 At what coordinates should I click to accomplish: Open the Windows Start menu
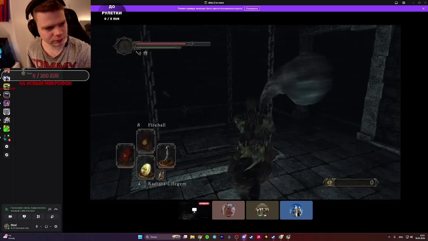(x=140, y=237)
